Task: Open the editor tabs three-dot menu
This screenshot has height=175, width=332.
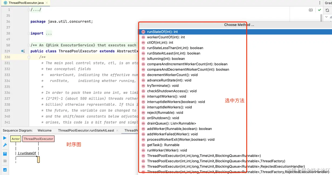Action: (320, 3)
